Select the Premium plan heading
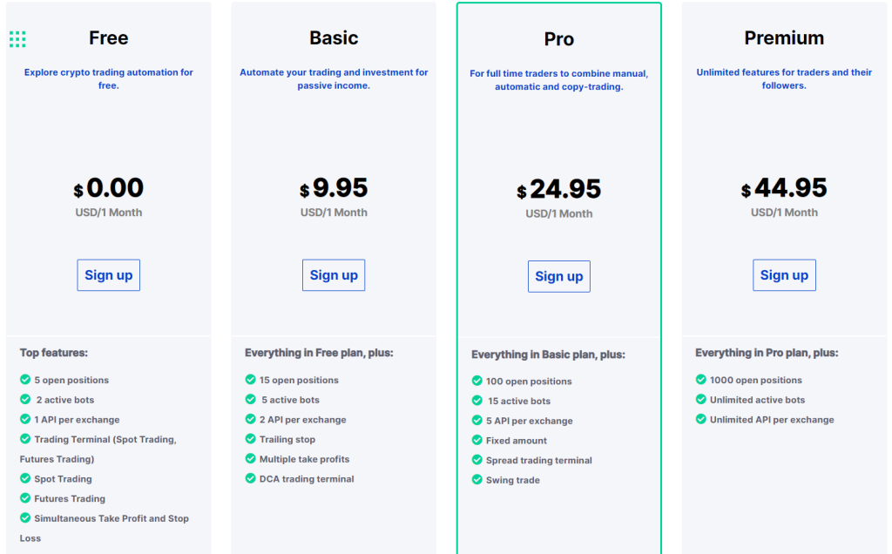The image size is (892, 554). coord(784,37)
